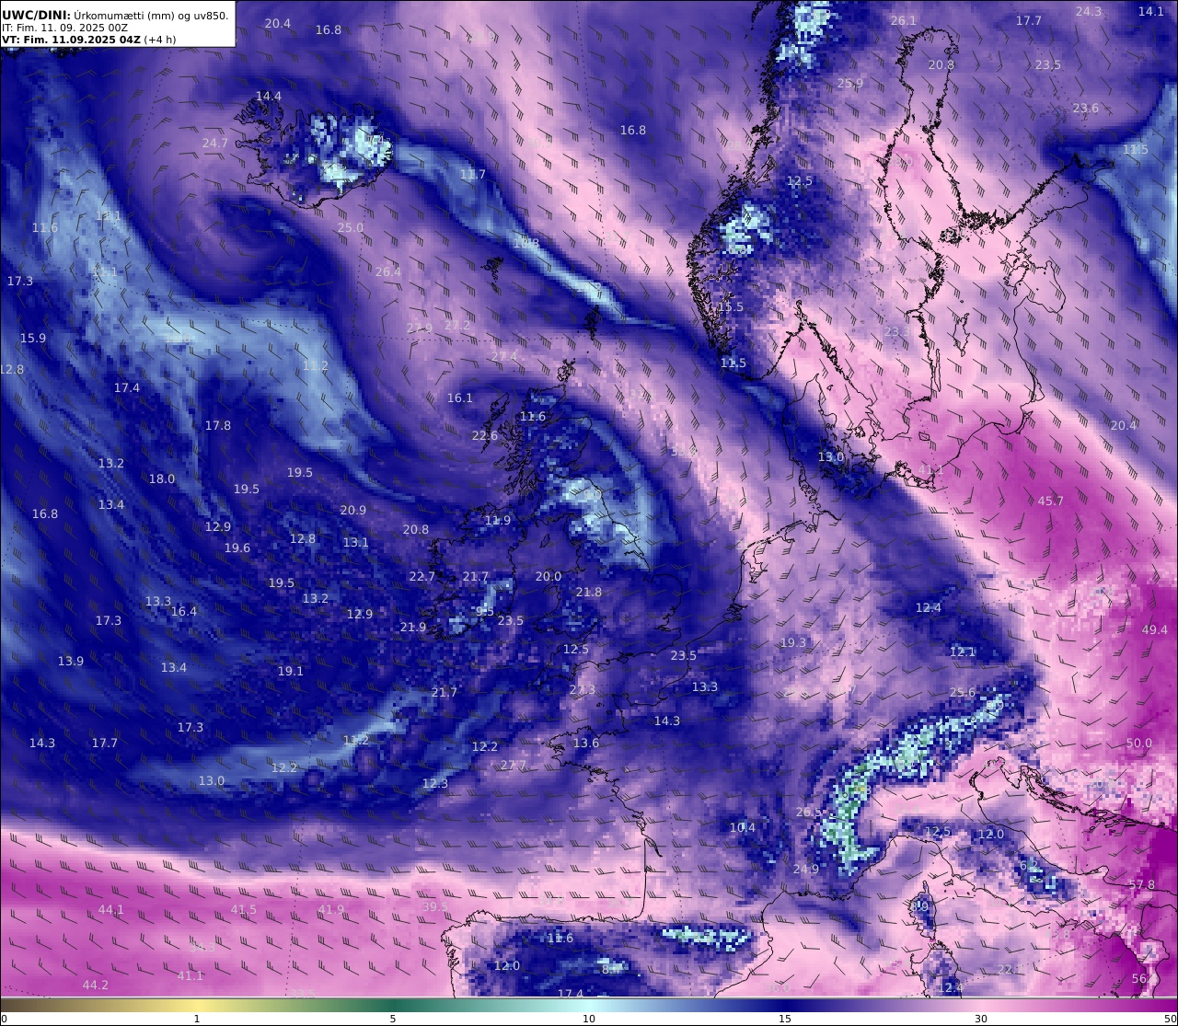The width and height of the screenshot is (1178, 1026).
Task: Click the 26.1 value at the top
Action: (x=904, y=20)
